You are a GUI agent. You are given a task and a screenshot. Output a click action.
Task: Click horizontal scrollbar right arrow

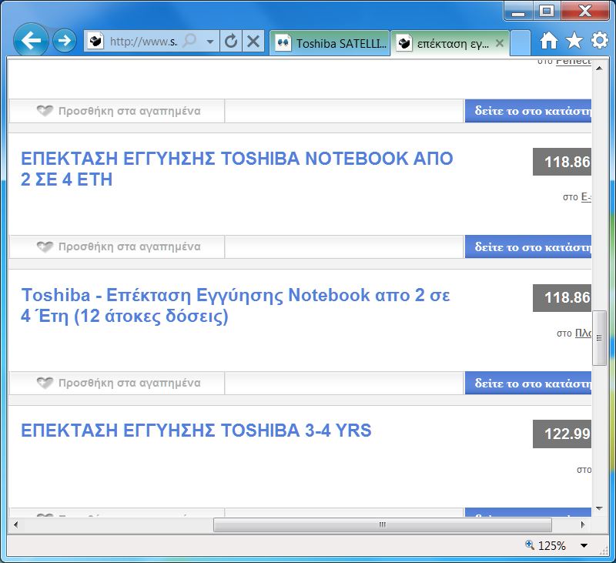pyautogui.click(x=583, y=524)
